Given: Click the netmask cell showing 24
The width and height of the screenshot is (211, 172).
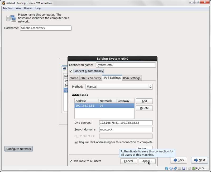Looking at the screenshot, I should [107, 106].
